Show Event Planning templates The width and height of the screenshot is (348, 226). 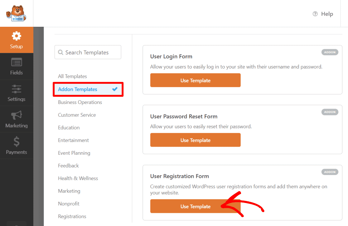pyautogui.click(x=74, y=153)
